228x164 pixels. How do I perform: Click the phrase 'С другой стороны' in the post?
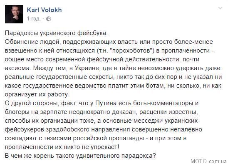[x=32, y=103]
